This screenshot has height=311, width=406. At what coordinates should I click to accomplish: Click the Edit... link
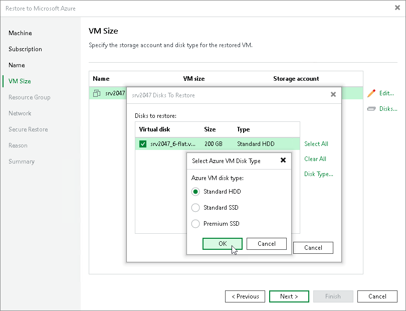click(x=386, y=93)
